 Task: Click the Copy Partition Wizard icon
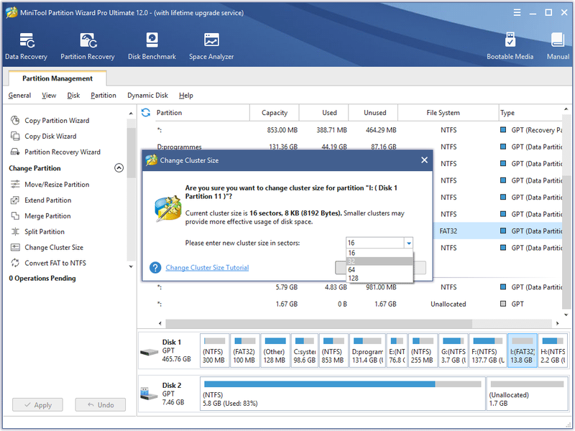pos(15,120)
